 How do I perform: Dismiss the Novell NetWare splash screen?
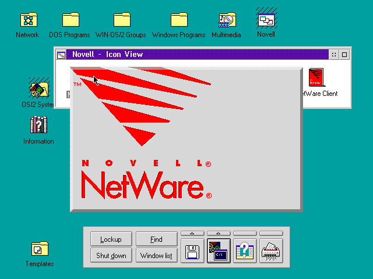click(x=186, y=139)
